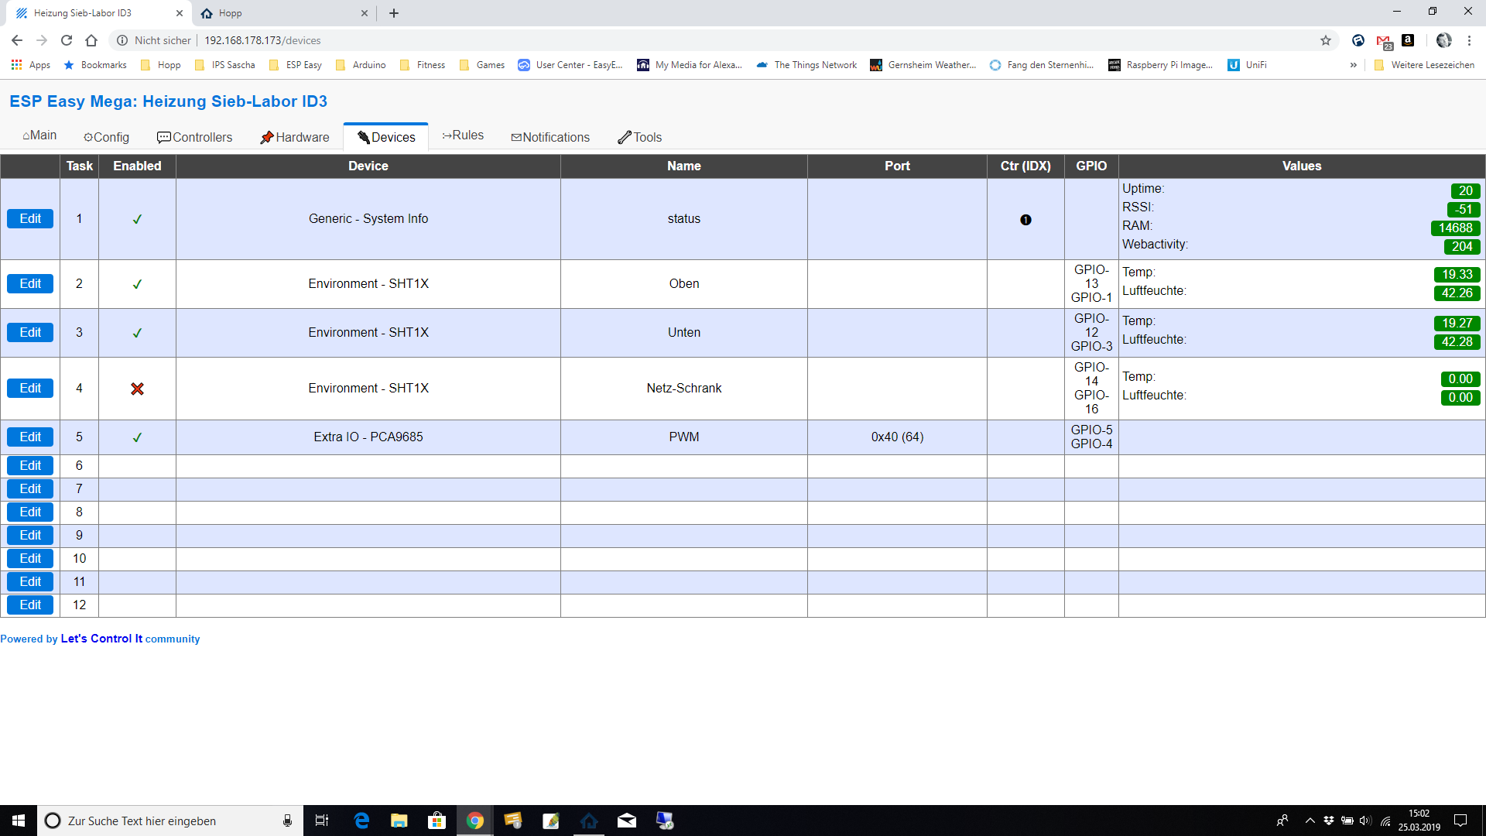Toggle enabled checkbox for Task 4
Image resolution: width=1486 pixels, height=836 pixels.
(x=137, y=388)
